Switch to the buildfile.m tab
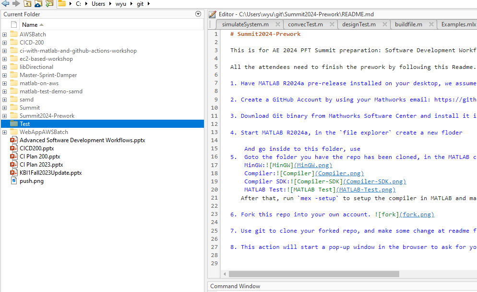This screenshot has height=292, width=477. click(x=408, y=24)
